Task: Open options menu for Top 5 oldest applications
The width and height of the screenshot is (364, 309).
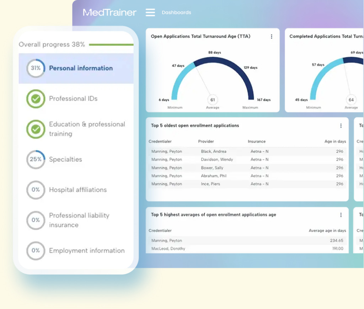Action: [x=341, y=126]
